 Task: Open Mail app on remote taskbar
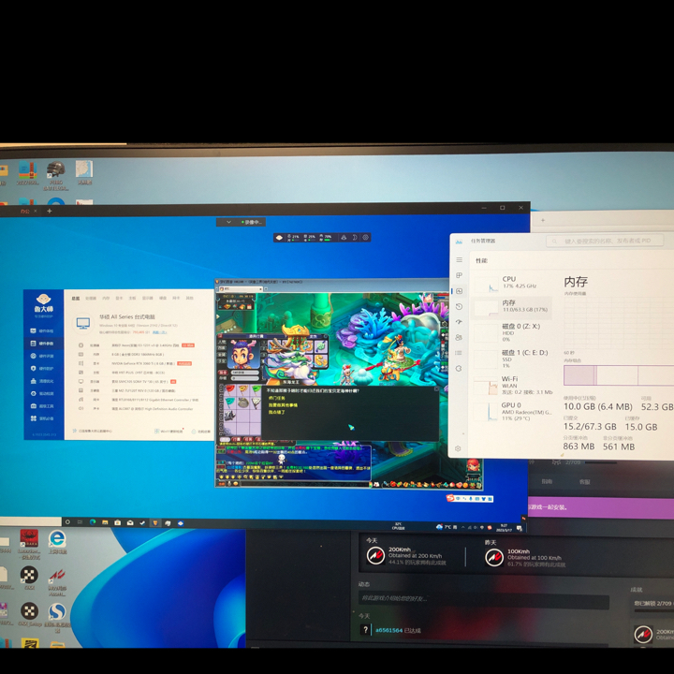coord(130,522)
